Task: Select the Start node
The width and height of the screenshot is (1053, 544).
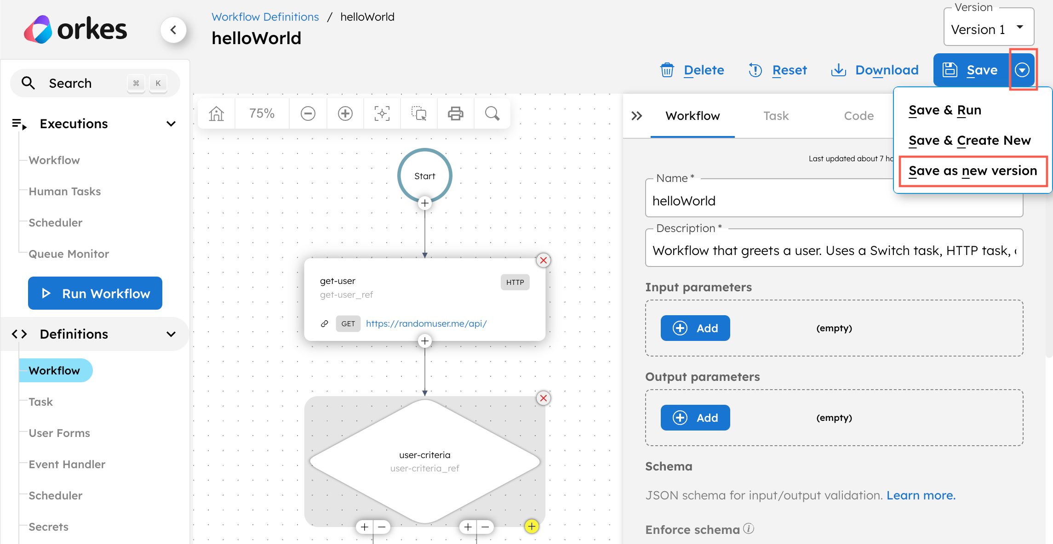Action: [x=425, y=176]
